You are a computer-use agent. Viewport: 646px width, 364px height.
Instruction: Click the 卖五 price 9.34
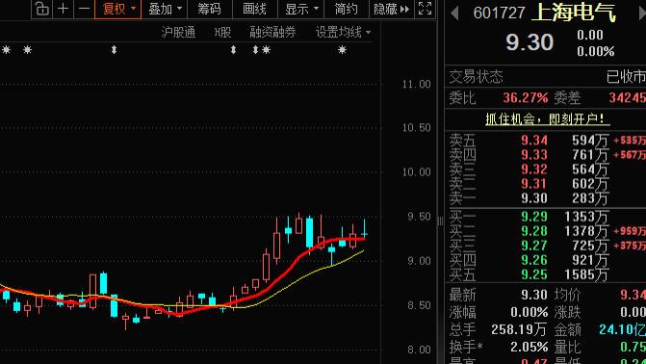tap(534, 141)
